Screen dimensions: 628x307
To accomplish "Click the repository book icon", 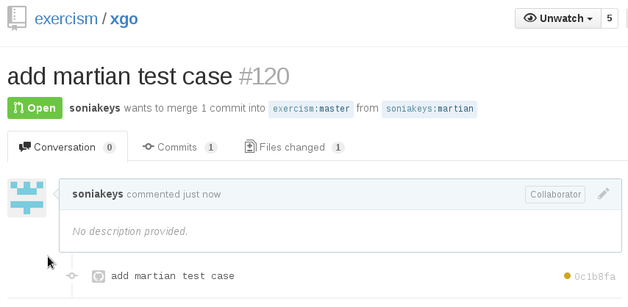I will click(x=17, y=18).
